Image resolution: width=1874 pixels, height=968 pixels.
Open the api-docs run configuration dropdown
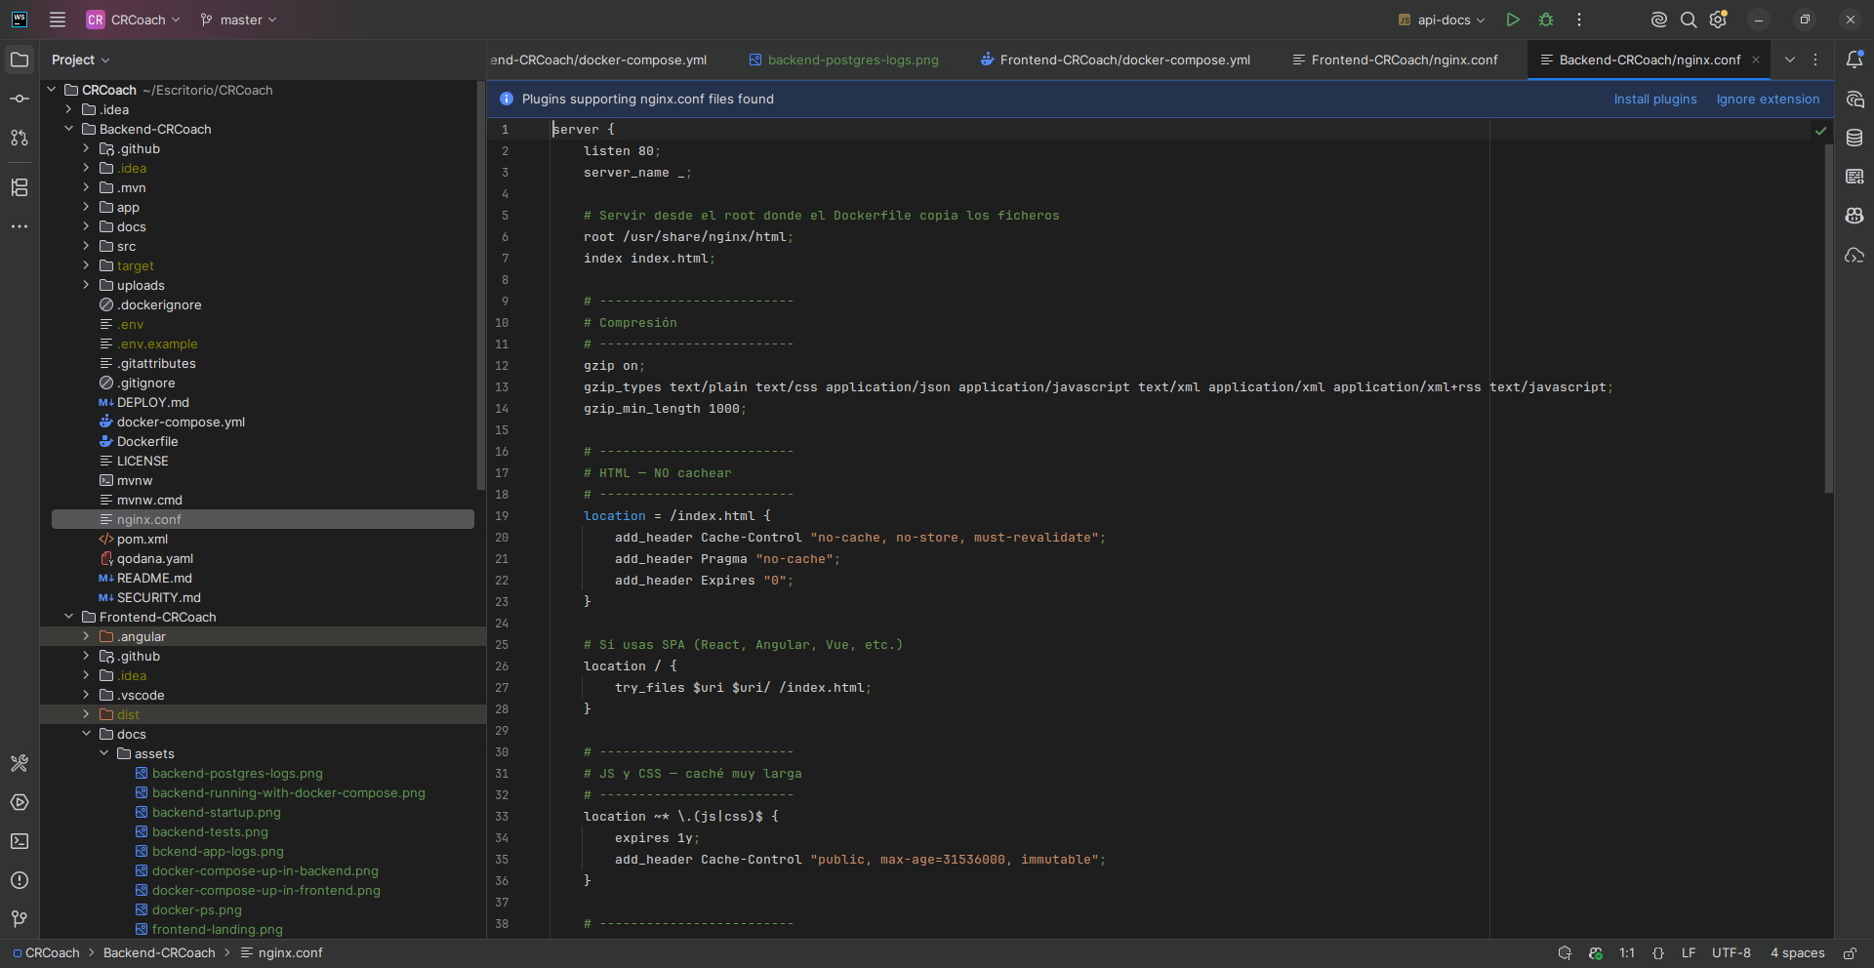[x=1442, y=20]
